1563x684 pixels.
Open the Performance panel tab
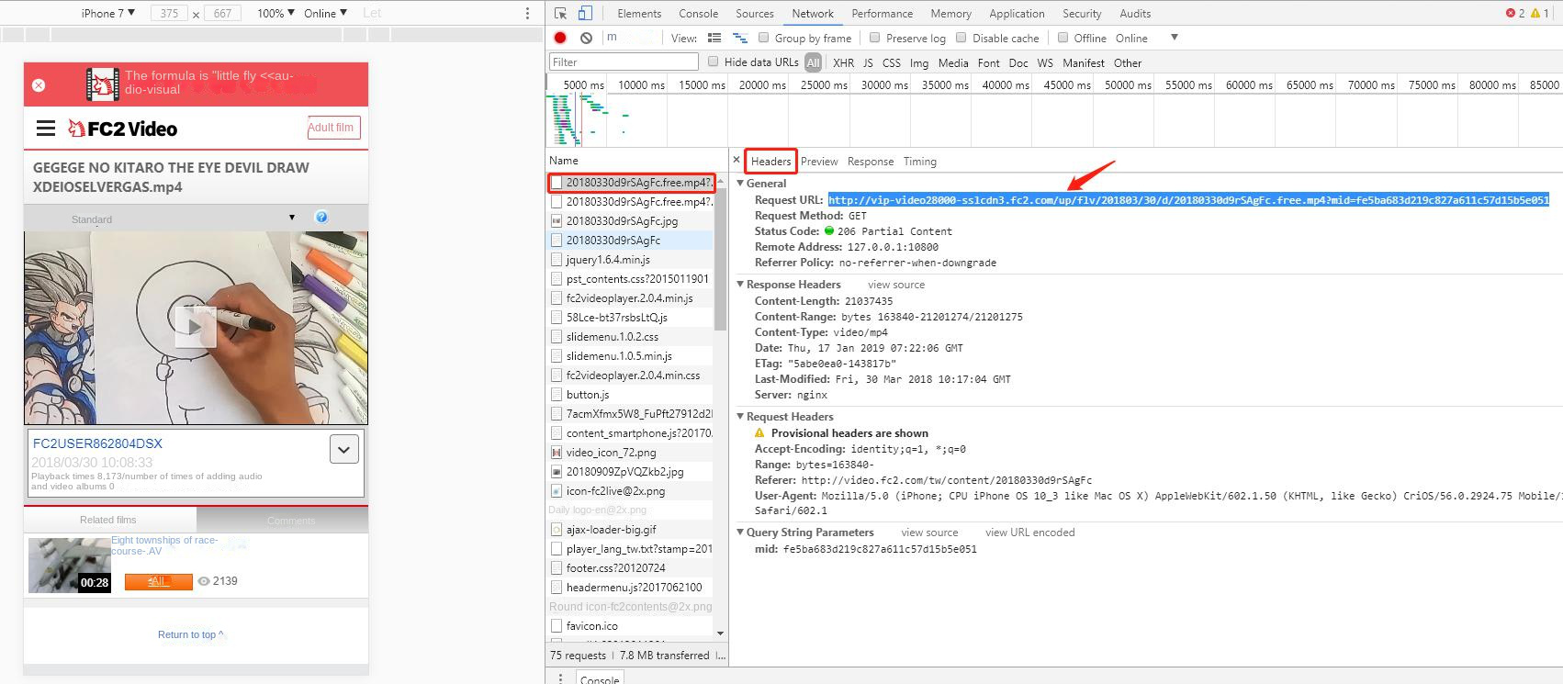pyautogui.click(x=882, y=13)
